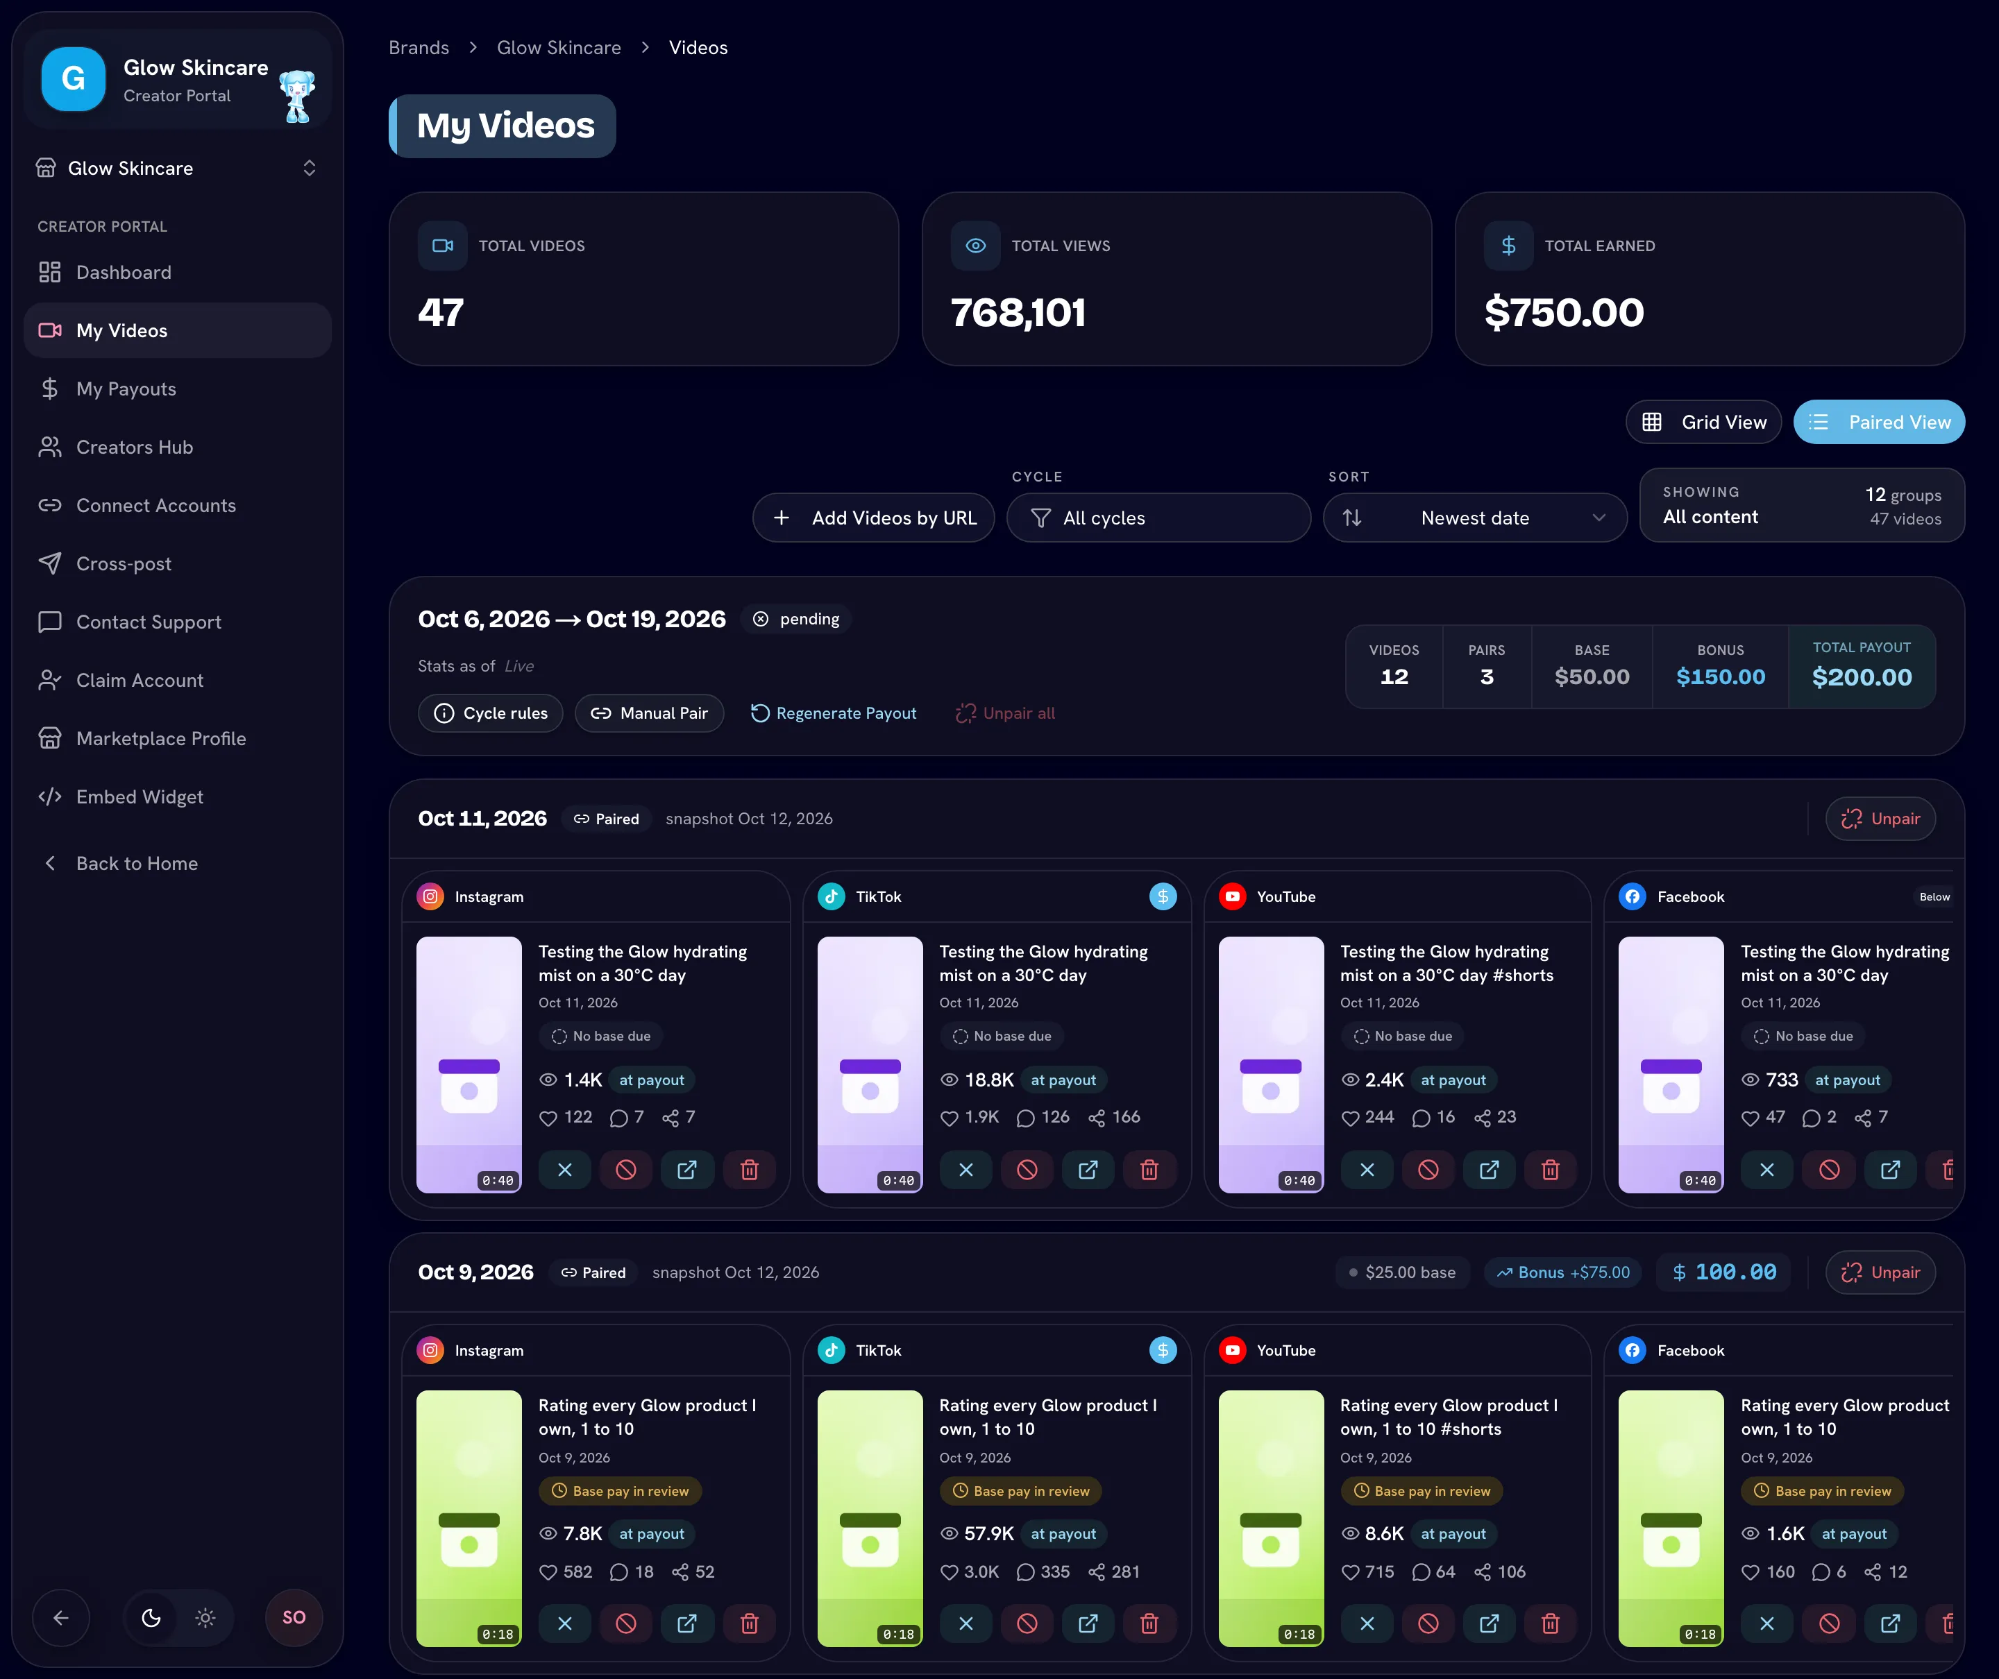Click Unpair all
This screenshot has height=1679, width=1999.
1006,713
